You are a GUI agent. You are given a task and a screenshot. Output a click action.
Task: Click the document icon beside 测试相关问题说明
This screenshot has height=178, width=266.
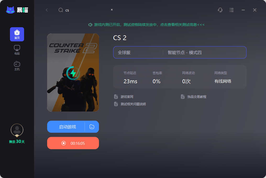pyautogui.click(x=116, y=104)
